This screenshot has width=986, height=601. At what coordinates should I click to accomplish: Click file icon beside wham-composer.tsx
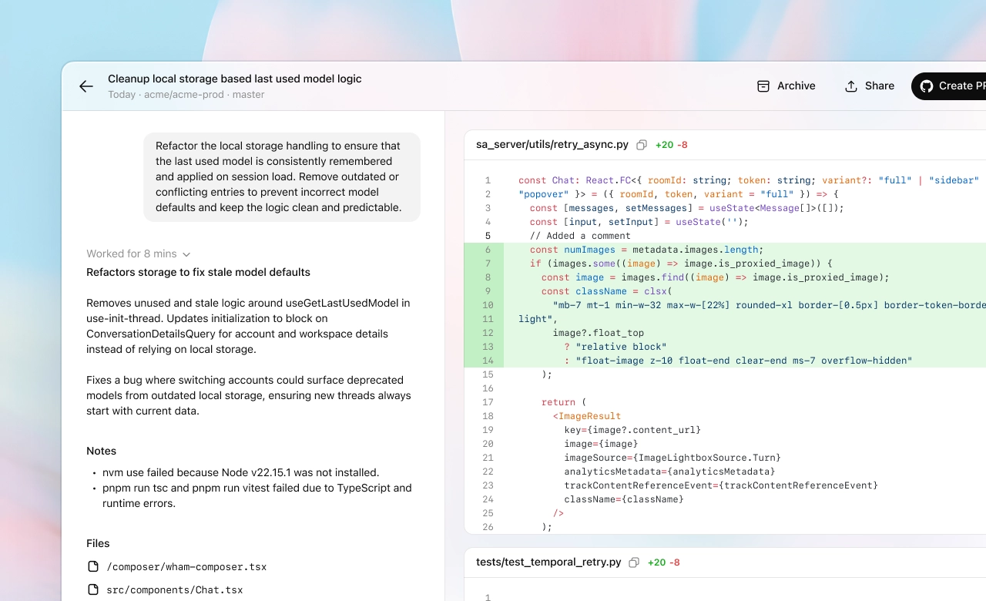(93, 566)
